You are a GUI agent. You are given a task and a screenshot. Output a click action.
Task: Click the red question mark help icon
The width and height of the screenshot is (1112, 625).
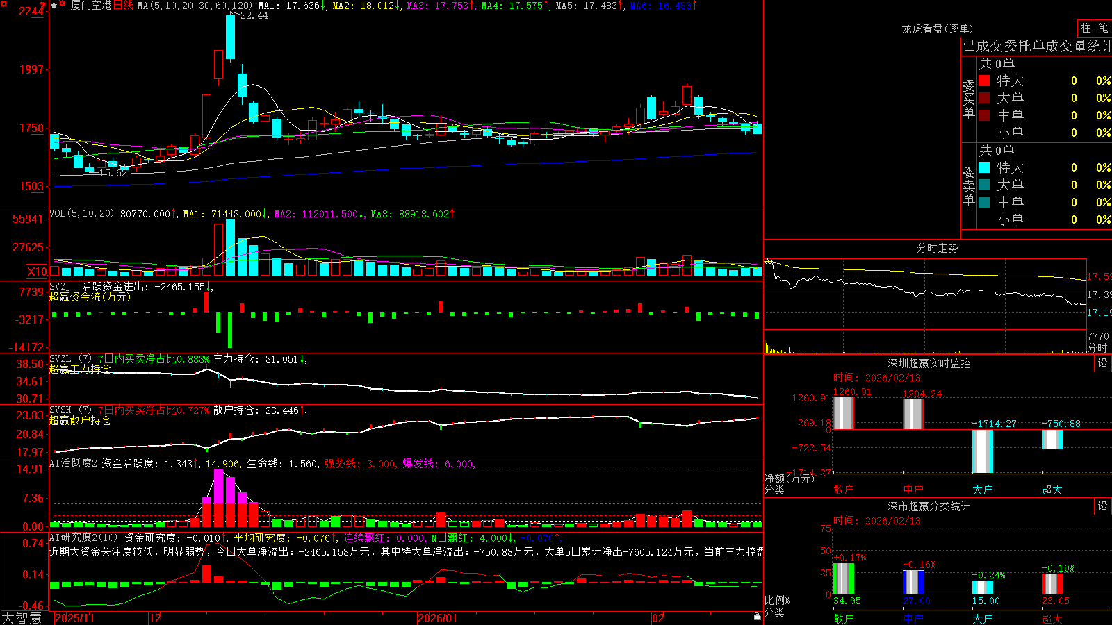coord(42,5)
